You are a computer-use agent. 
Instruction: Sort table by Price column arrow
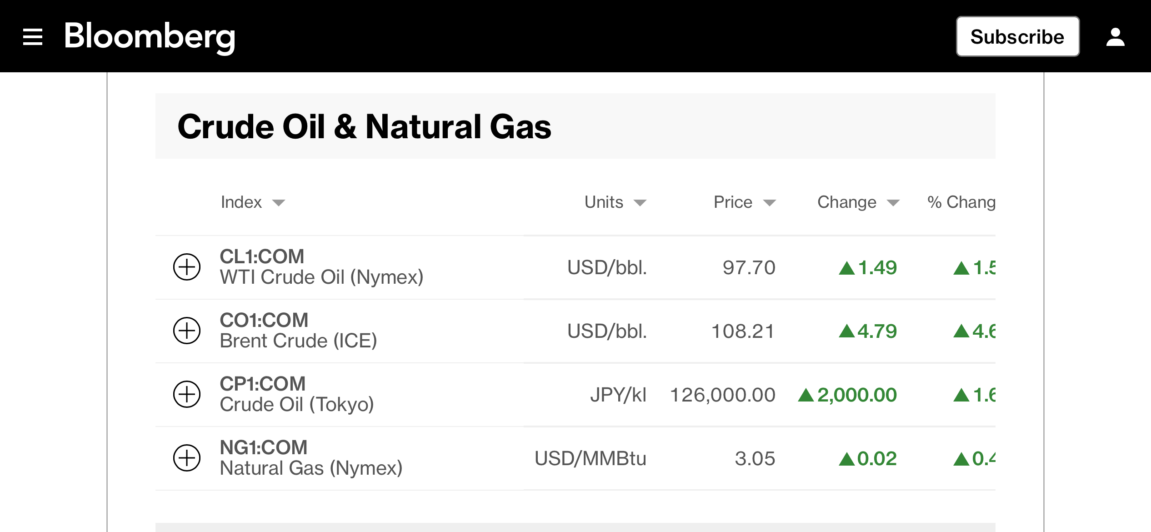tap(769, 203)
